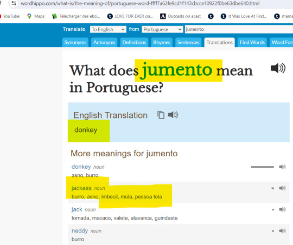Image resolution: width=293 pixels, height=245 pixels.
Task: Click the 'tomada, macaco, valete, alavanca, guindaste' text
Action: [x=124, y=218]
